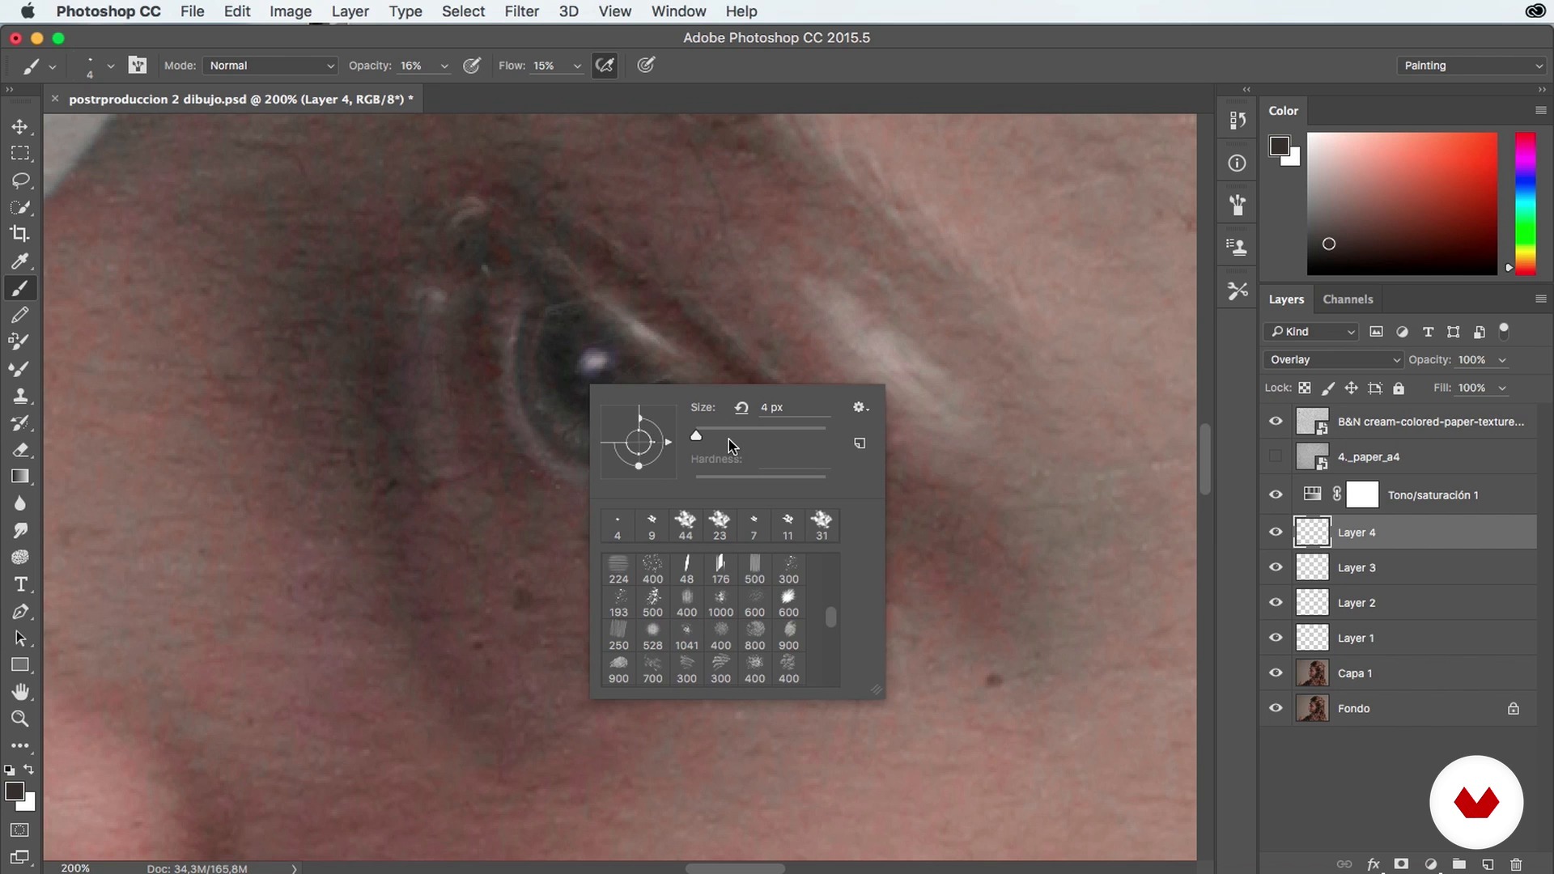Open the Apple menu
This screenshot has height=874, width=1554.
tap(27, 11)
